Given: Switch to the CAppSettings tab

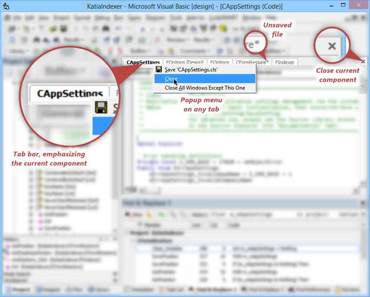Looking at the screenshot, I should pos(143,62).
